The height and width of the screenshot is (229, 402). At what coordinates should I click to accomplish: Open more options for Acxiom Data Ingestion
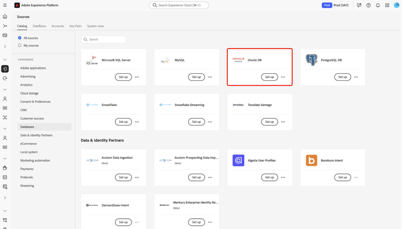pyautogui.click(x=137, y=177)
